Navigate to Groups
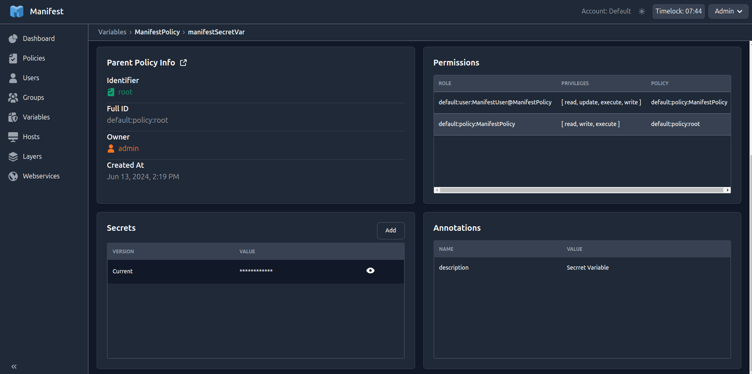This screenshot has width=752, height=374. point(34,97)
